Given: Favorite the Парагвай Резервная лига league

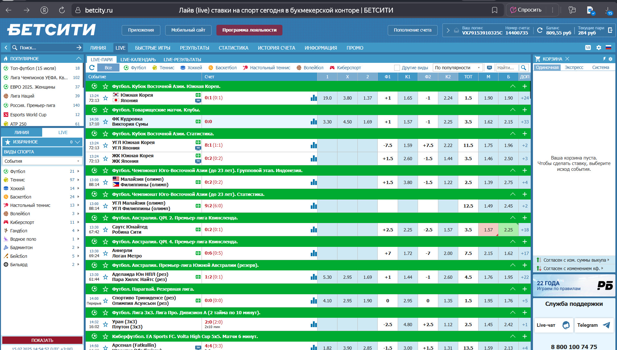Looking at the screenshot, I should click(105, 289).
